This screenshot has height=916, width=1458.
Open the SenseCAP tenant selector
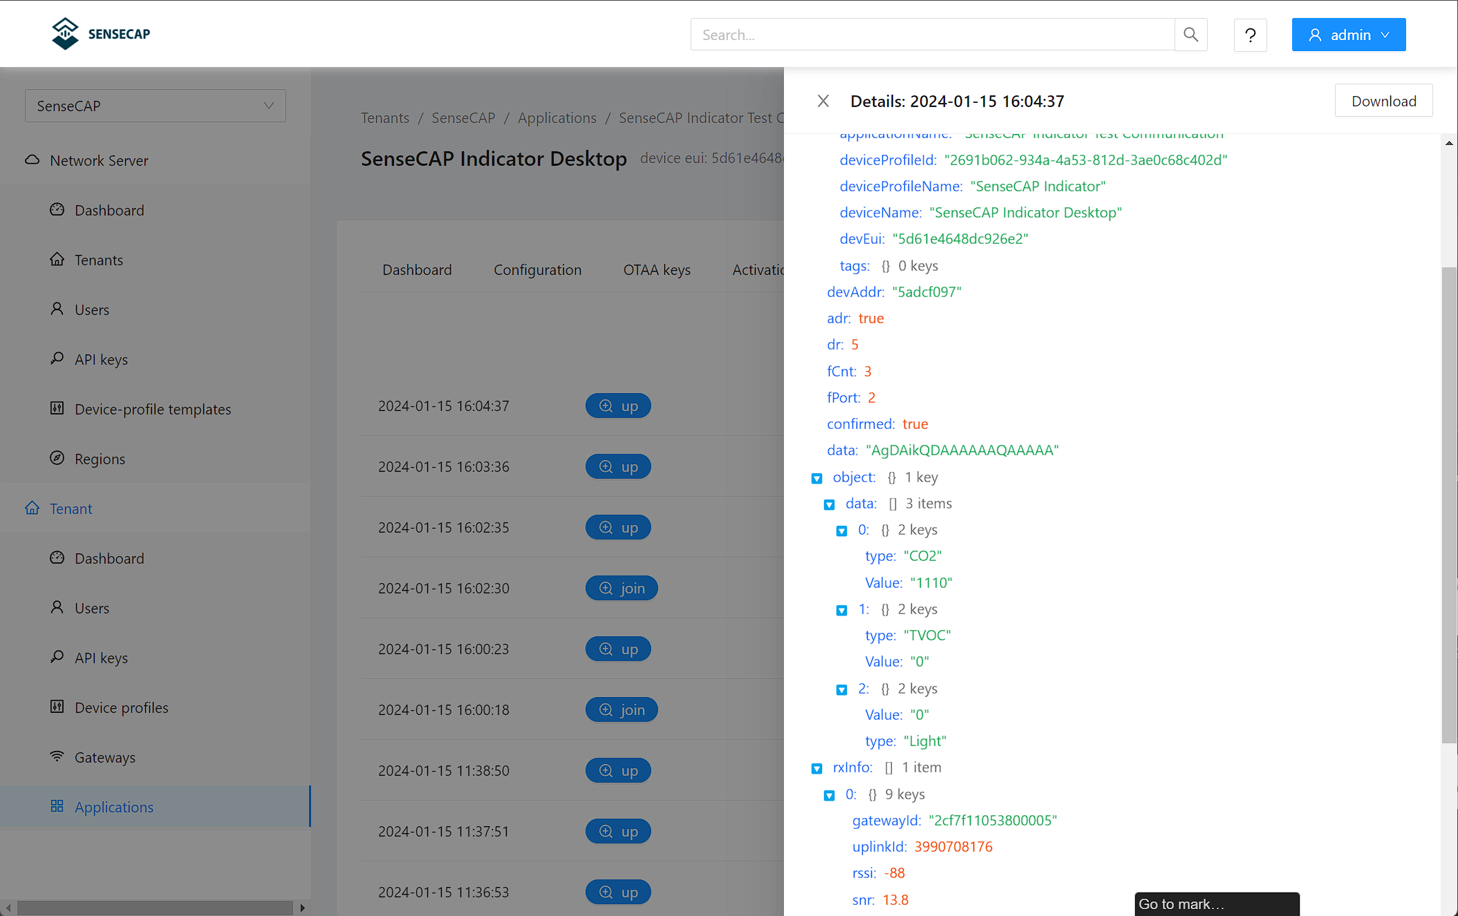pos(155,106)
